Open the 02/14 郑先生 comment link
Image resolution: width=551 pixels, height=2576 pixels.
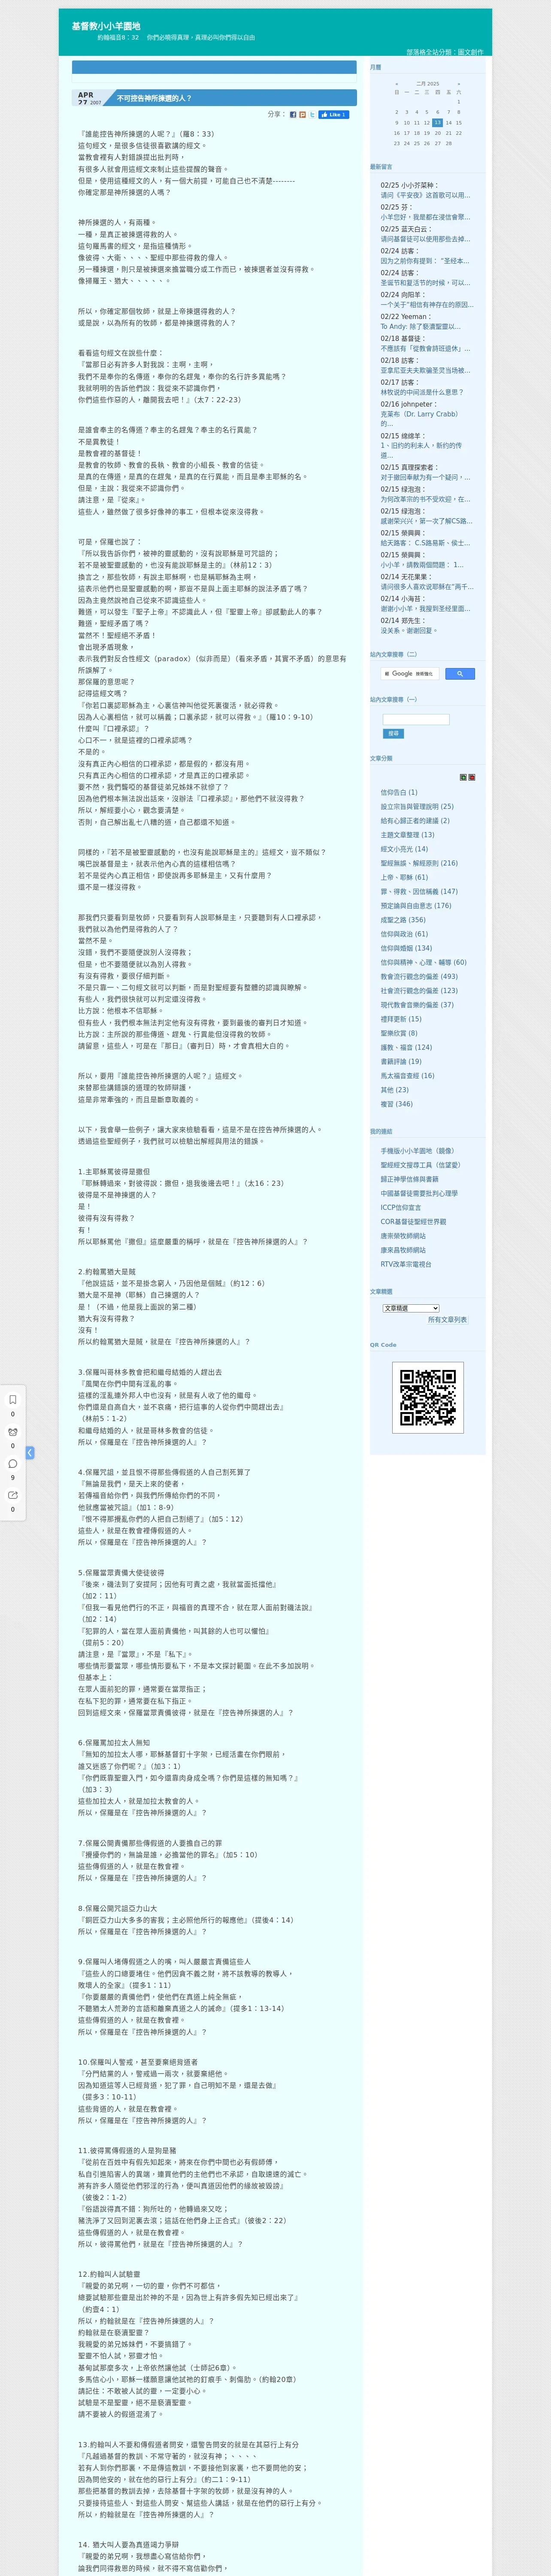point(409,631)
